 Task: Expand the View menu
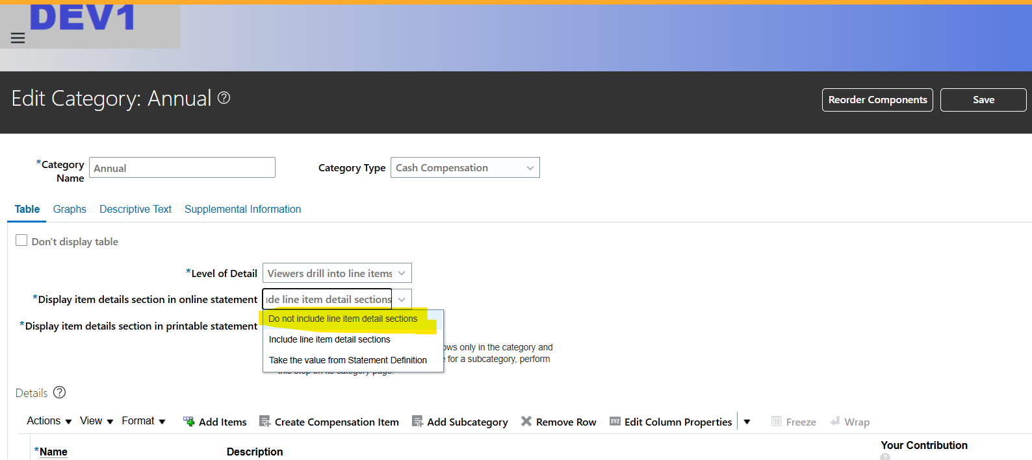pos(97,421)
